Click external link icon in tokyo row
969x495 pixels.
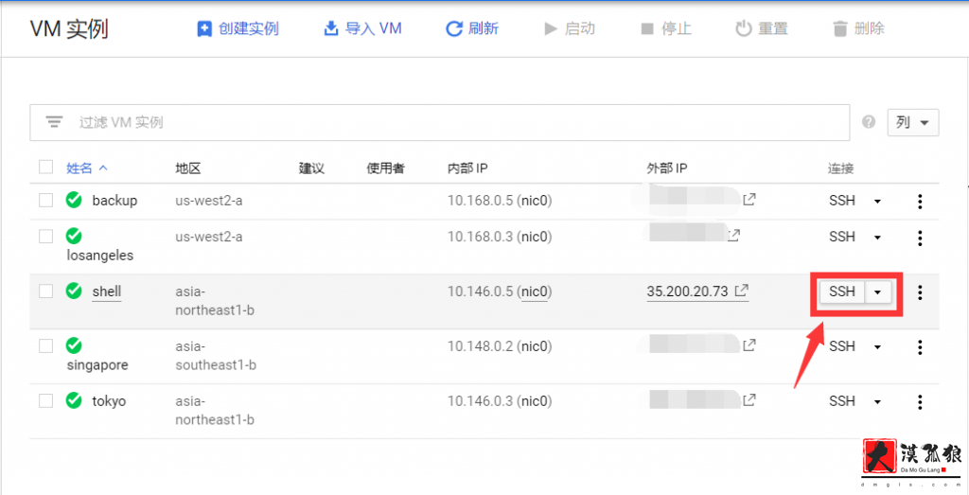click(x=749, y=399)
